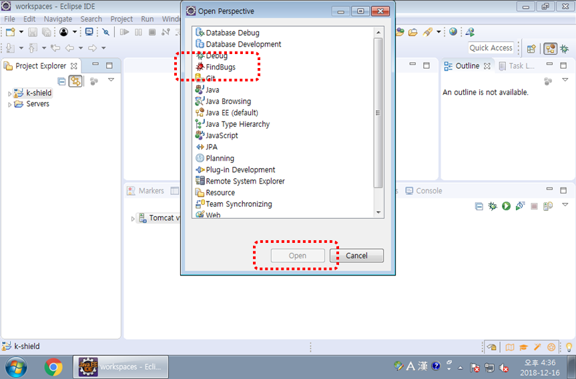The height and width of the screenshot is (379, 576).
Task: Click the Save All toolbar icon
Action: (x=47, y=32)
